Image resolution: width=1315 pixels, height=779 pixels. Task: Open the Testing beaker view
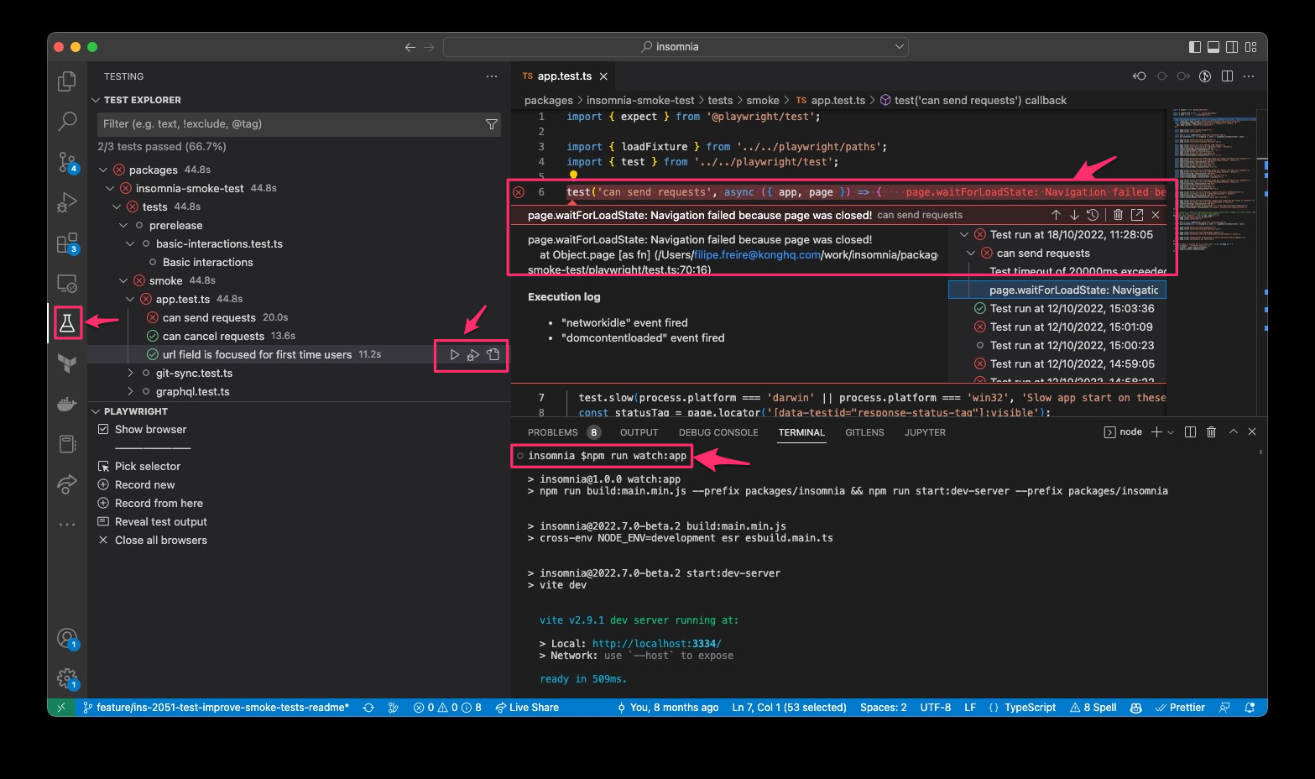tap(67, 322)
